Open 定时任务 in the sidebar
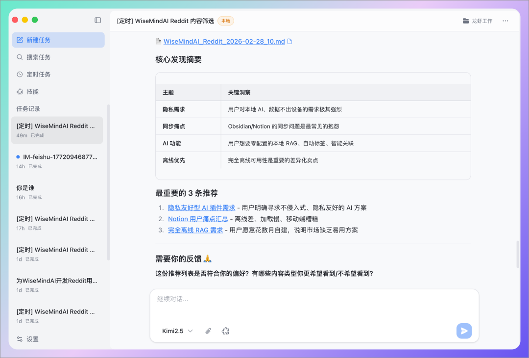 point(38,75)
